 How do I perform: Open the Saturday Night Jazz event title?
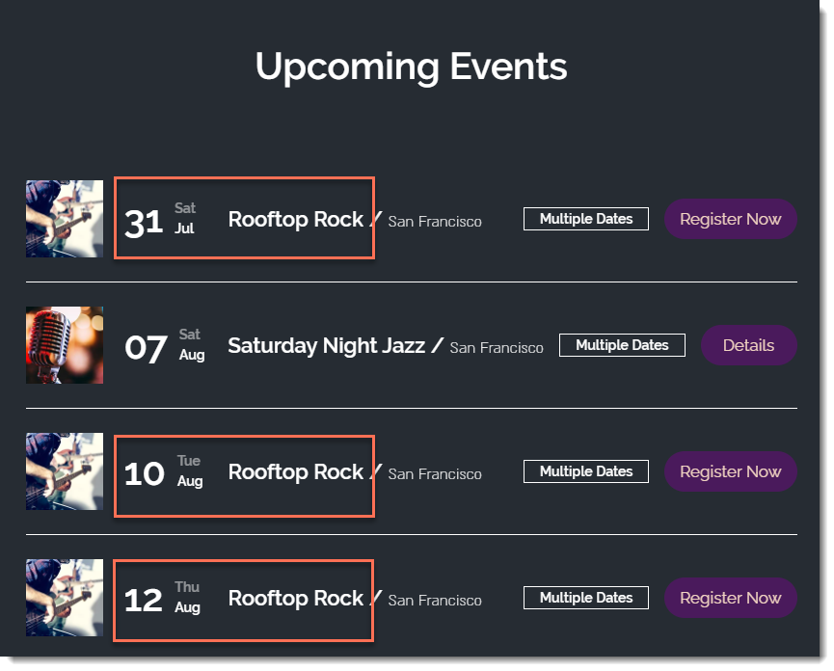point(326,345)
